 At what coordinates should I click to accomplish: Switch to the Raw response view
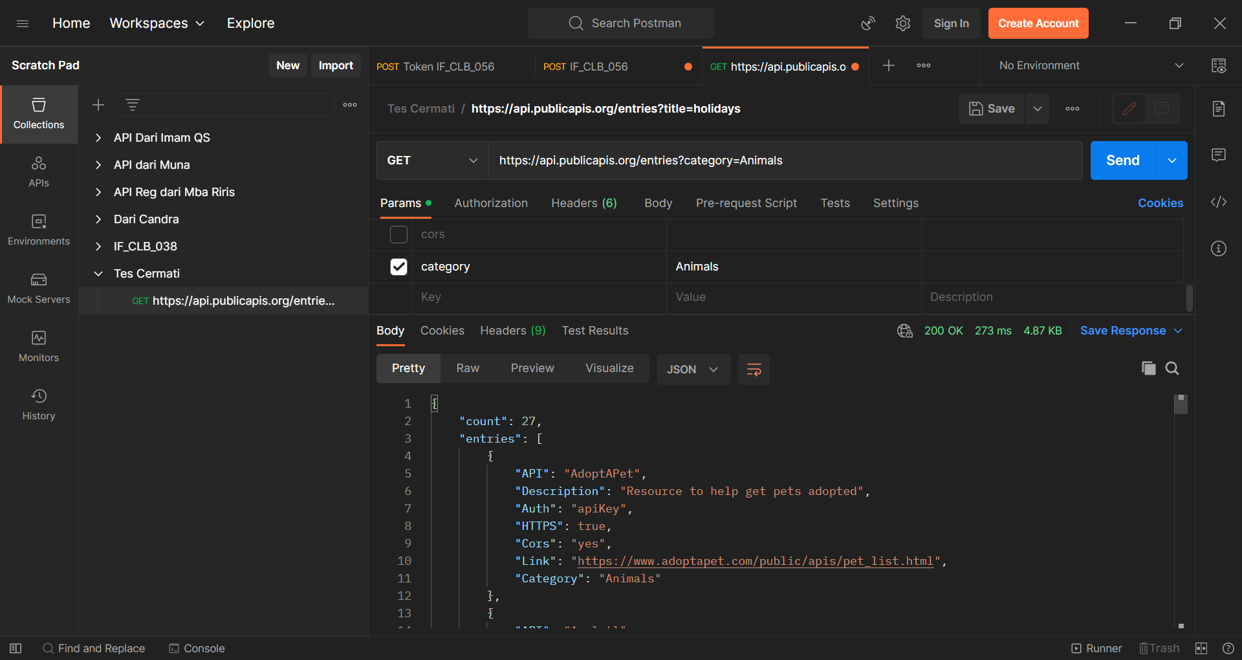coord(468,368)
